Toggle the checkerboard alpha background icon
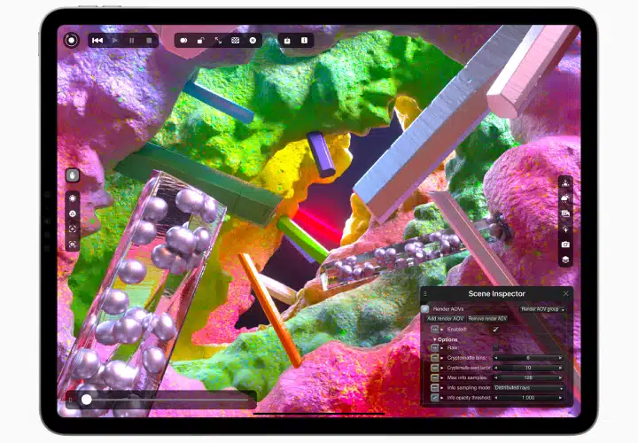This screenshot has width=638, height=443. click(x=235, y=40)
